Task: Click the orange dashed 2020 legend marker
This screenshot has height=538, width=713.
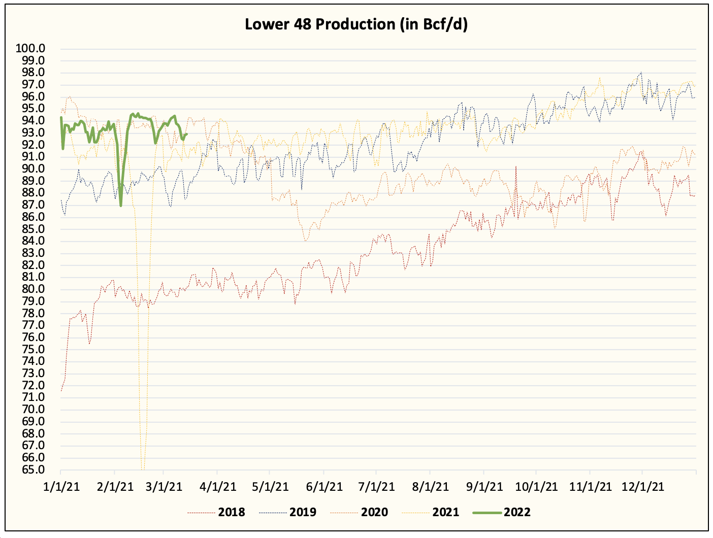Action: point(345,513)
